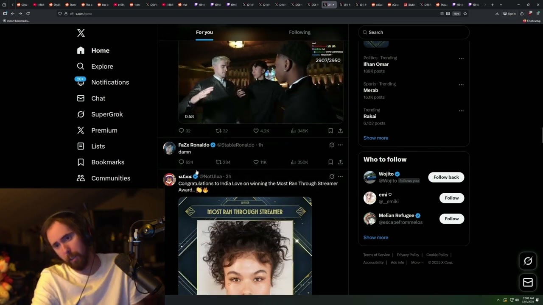Open the Ads info footer link
The height and width of the screenshot is (305, 543).
[x=397, y=263]
